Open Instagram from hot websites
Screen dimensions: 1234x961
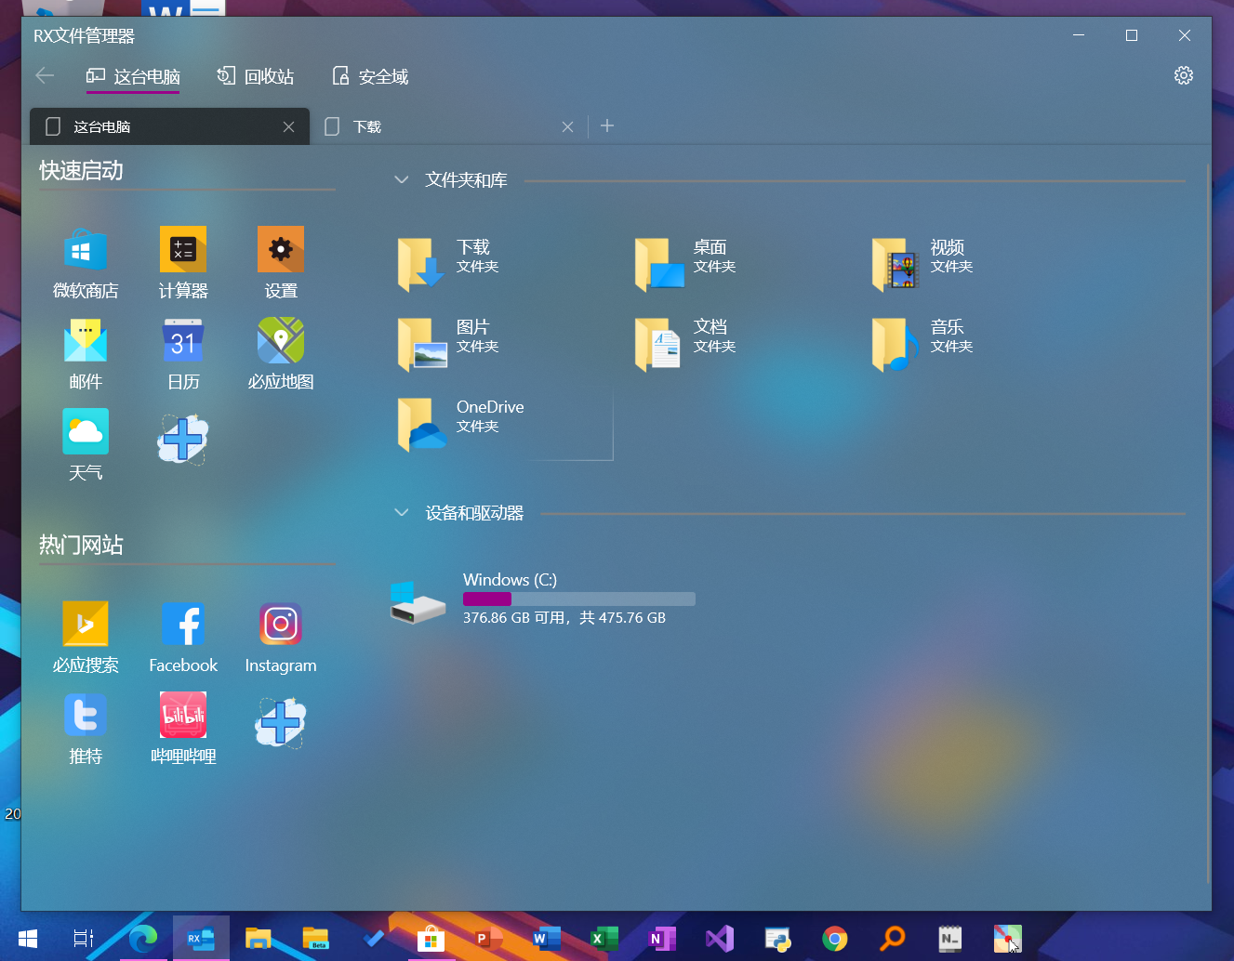point(280,624)
